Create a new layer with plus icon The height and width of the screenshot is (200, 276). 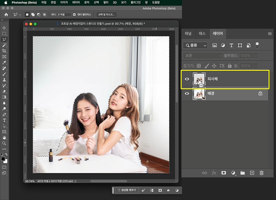click(252, 173)
